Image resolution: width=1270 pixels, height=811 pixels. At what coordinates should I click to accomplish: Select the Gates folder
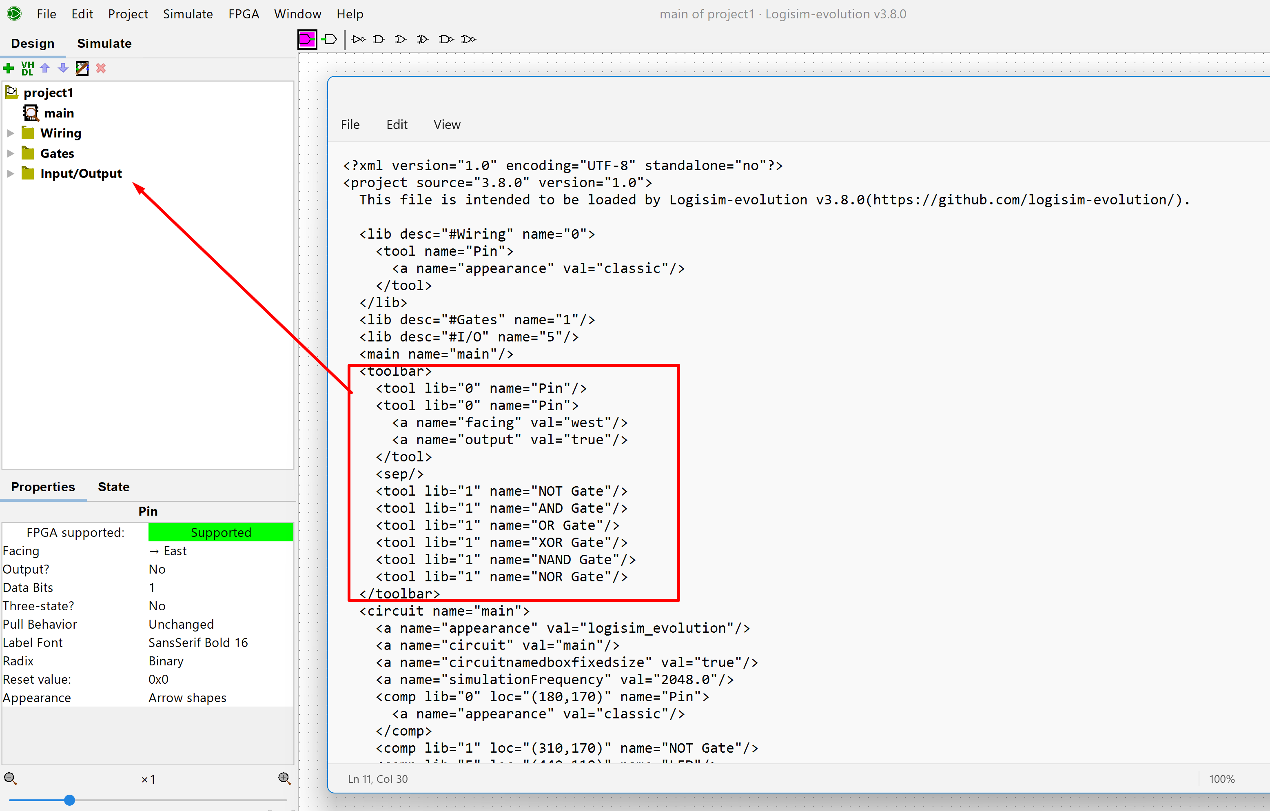(x=57, y=153)
